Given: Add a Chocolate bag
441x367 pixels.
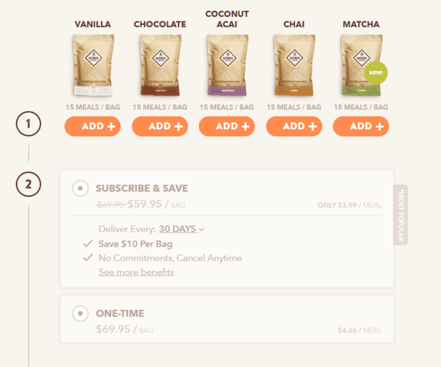Looking at the screenshot, I should (x=160, y=127).
